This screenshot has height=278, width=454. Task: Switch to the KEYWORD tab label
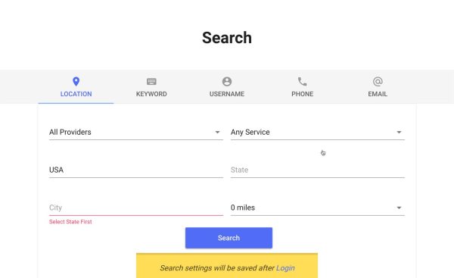pos(151,94)
